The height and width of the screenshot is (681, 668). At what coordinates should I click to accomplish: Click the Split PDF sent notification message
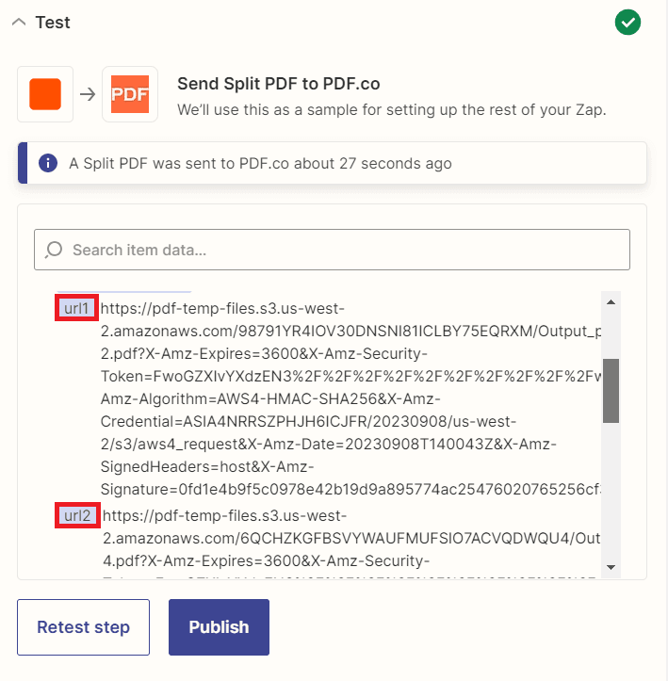point(260,163)
